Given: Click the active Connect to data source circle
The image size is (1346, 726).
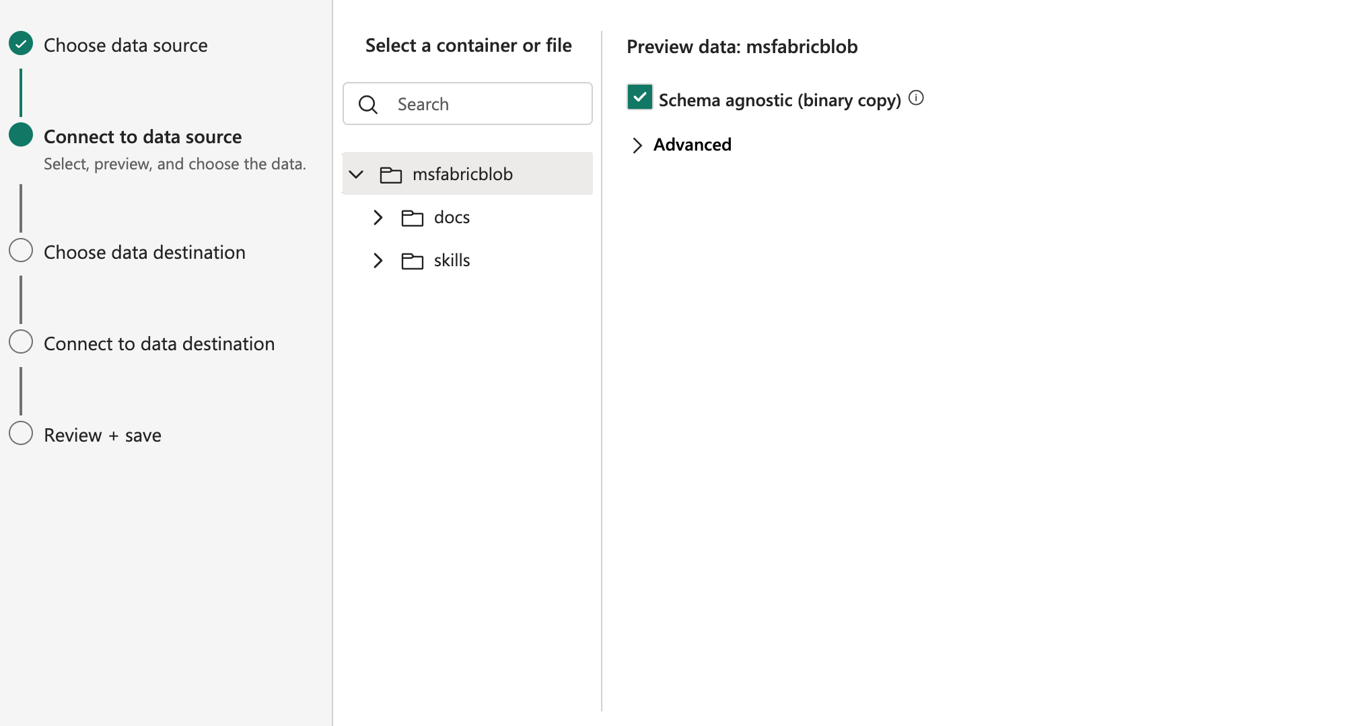Looking at the screenshot, I should (x=21, y=134).
